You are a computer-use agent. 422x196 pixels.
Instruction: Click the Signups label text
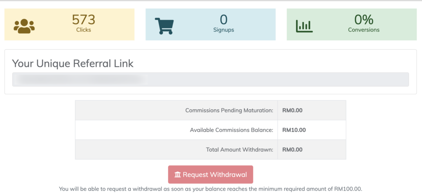(x=224, y=30)
